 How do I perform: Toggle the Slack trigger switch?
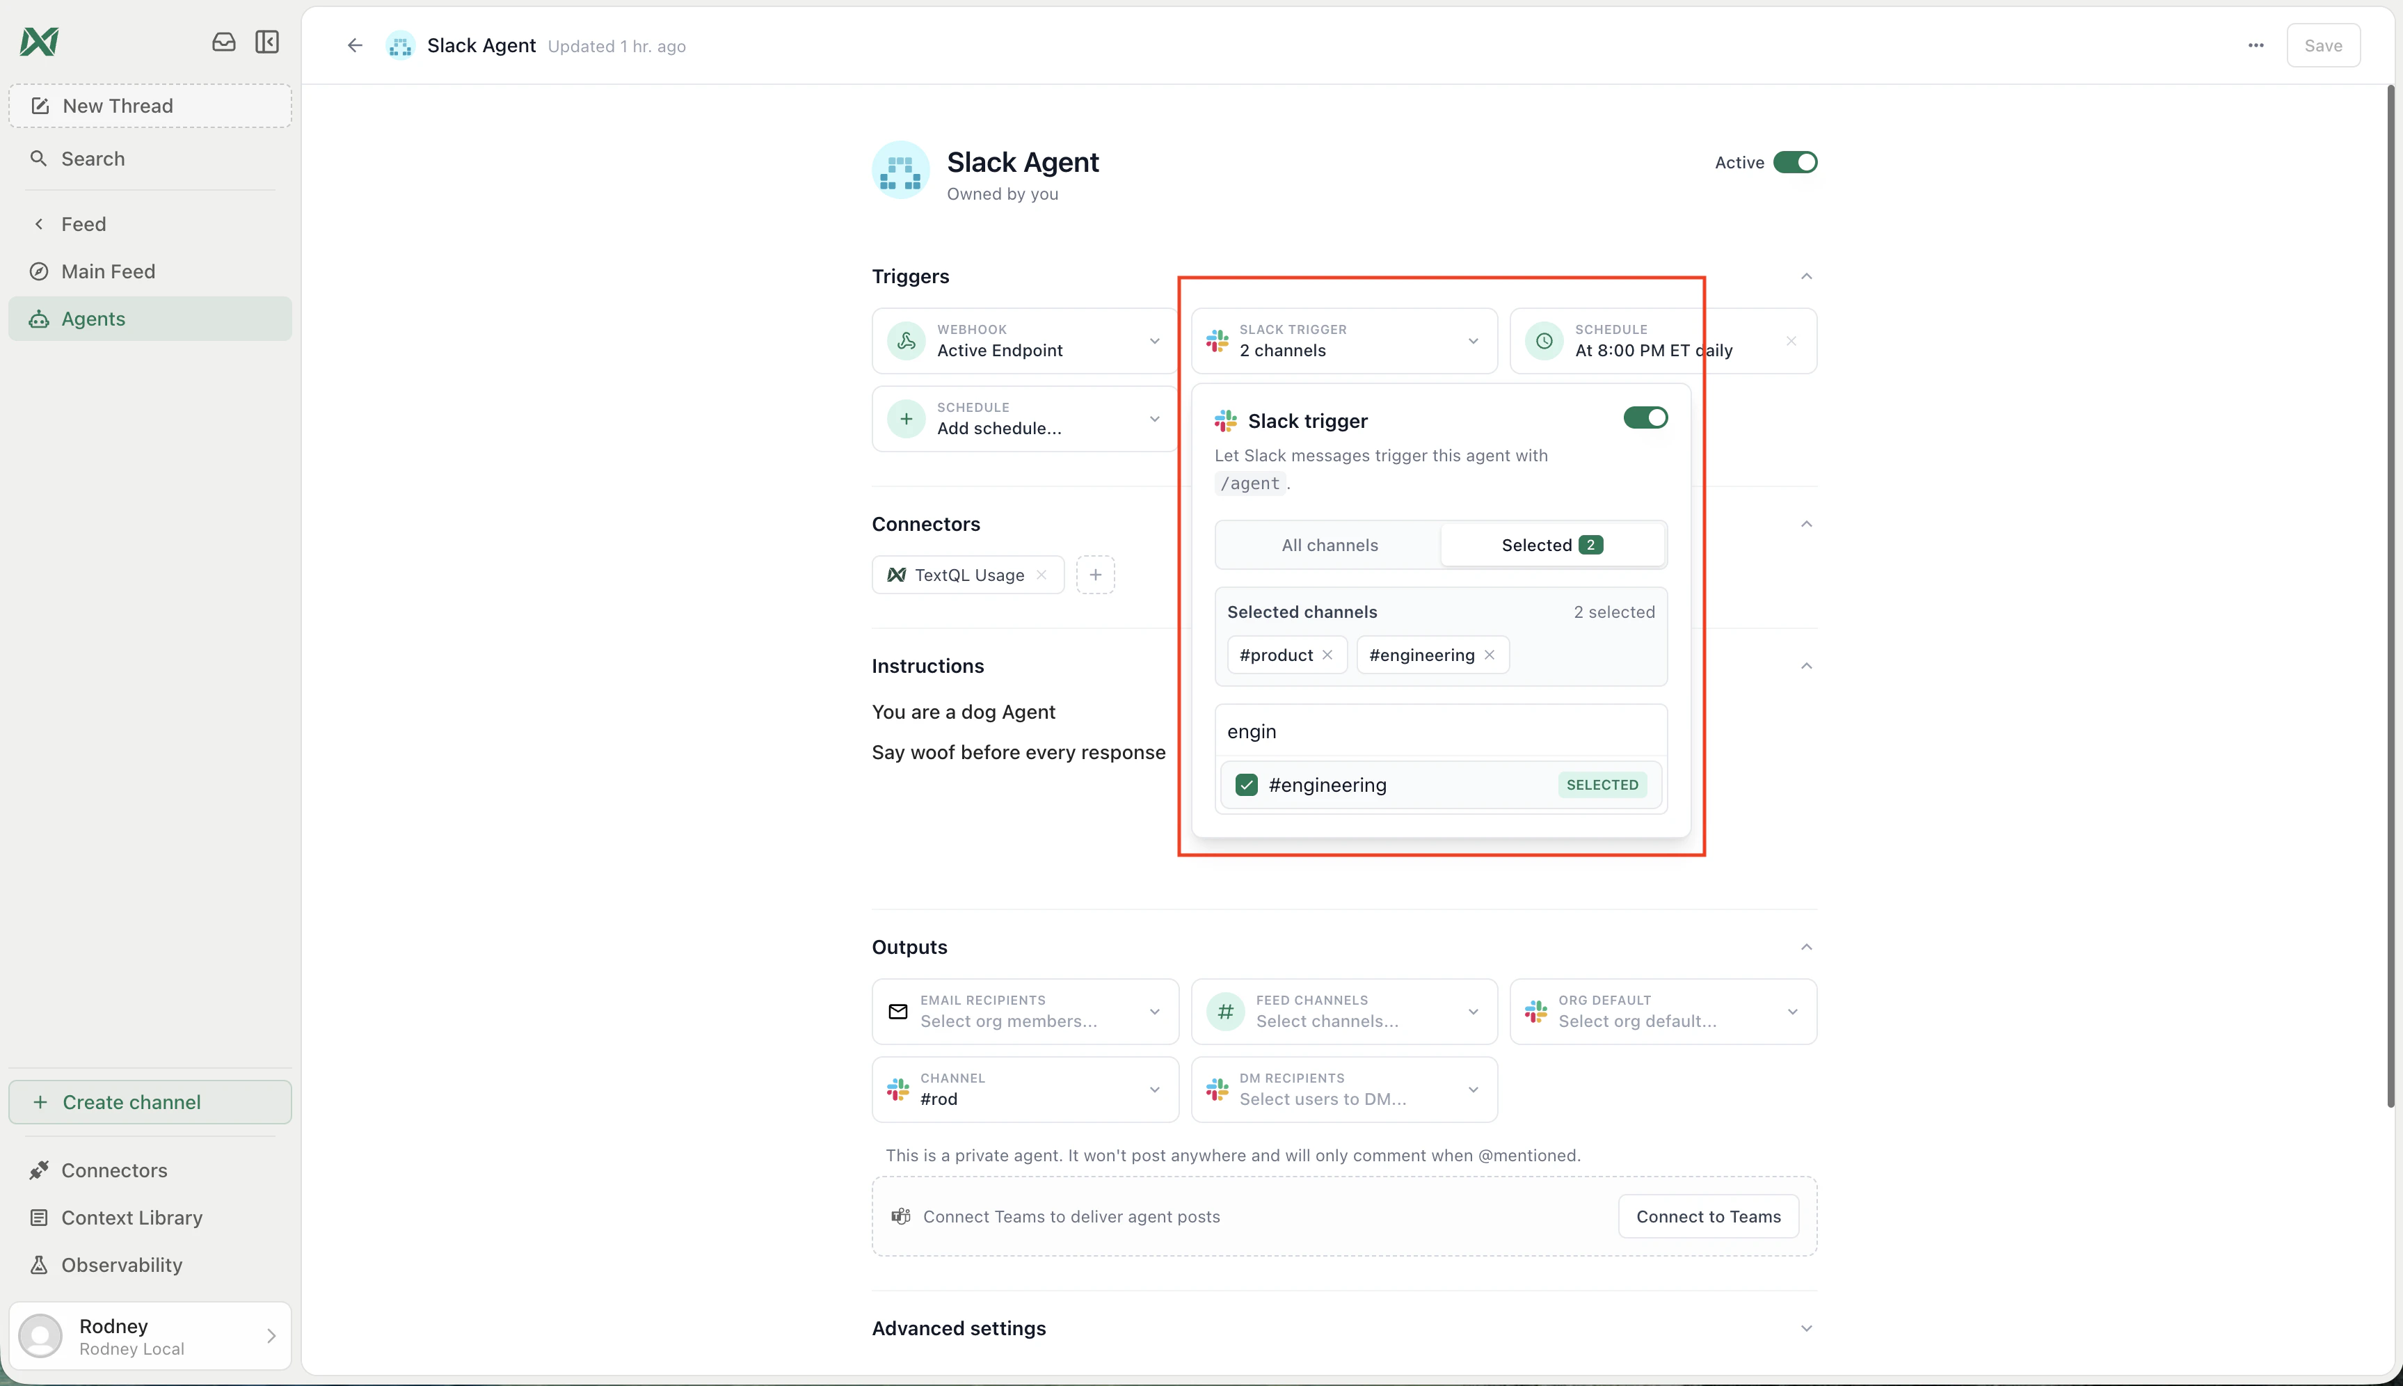click(x=1645, y=418)
